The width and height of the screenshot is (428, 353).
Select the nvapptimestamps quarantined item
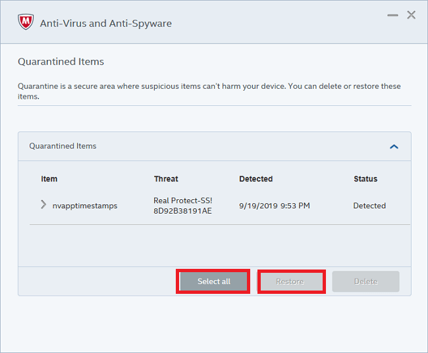coord(85,206)
